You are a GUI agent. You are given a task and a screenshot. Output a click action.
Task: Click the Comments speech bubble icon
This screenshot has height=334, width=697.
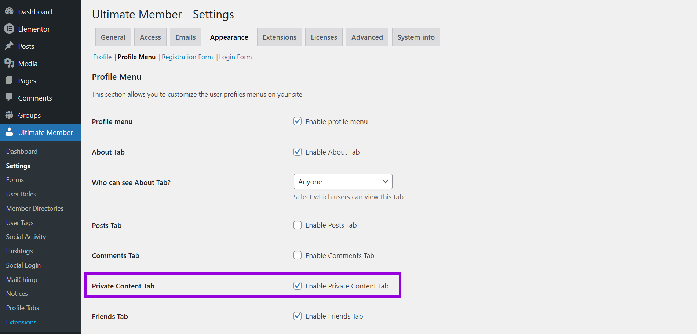pyautogui.click(x=9, y=98)
